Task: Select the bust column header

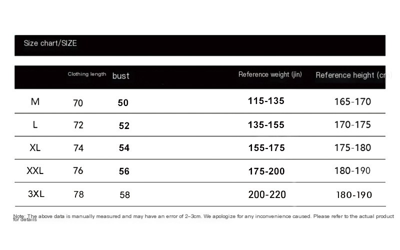Action: coord(120,76)
